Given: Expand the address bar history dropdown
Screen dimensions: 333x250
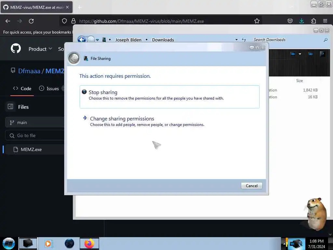Looking at the screenshot, I should pos(236,40).
